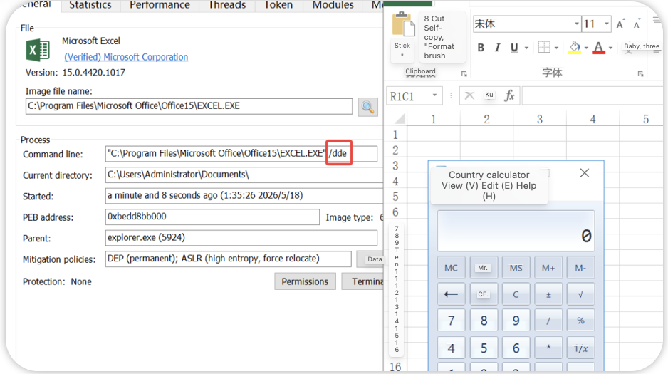The image size is (668, 374).
Task: Expand the font color dropdown arrow
Action: point(610,48)
